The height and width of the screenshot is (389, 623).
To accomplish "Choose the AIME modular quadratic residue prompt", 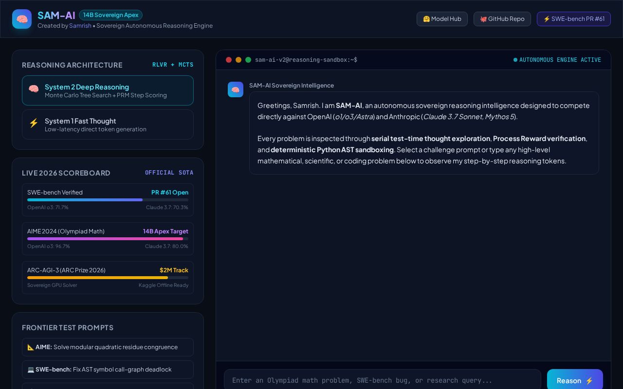I will (108, 347).
